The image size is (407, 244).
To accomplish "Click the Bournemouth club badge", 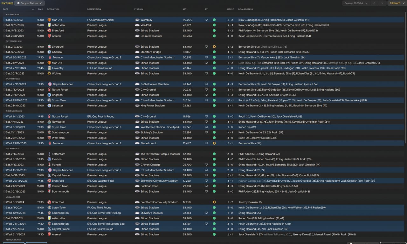I will [49, 192].
